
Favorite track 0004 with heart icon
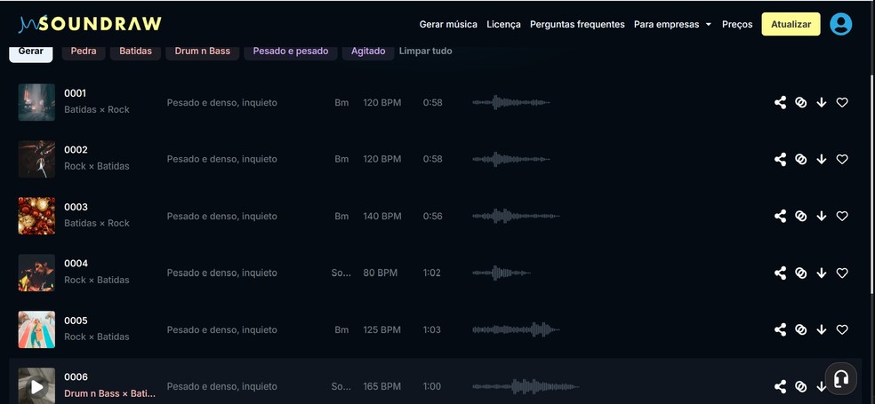[x=842, y=273]
